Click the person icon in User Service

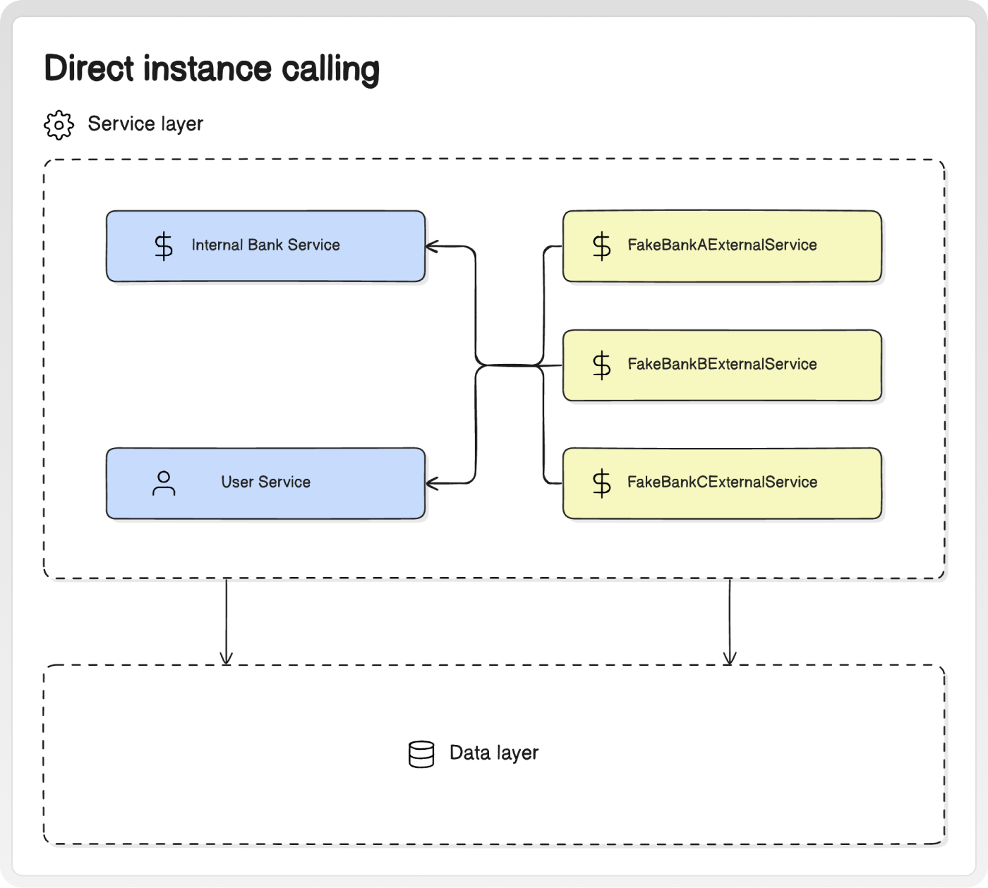point(164,483)
